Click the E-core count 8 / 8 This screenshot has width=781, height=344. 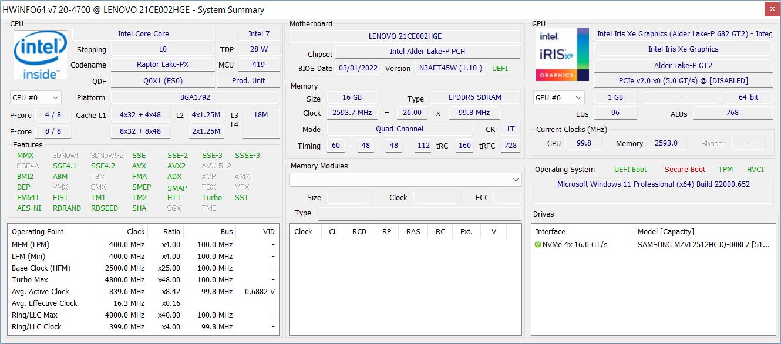pyautogui.click(x=53, y=131)
